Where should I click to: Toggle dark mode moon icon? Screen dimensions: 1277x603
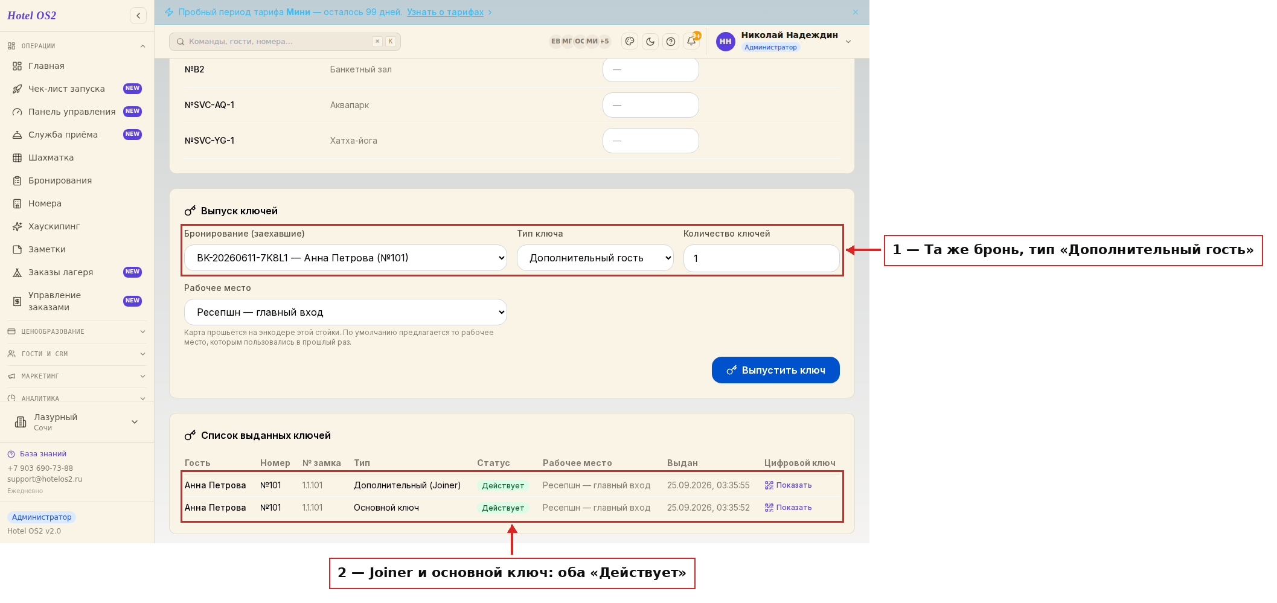(650, 42)
